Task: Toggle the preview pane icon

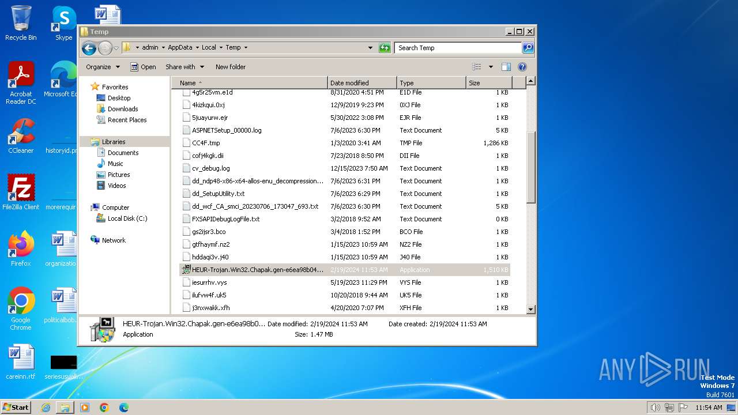Action: (x=506, y=67)
